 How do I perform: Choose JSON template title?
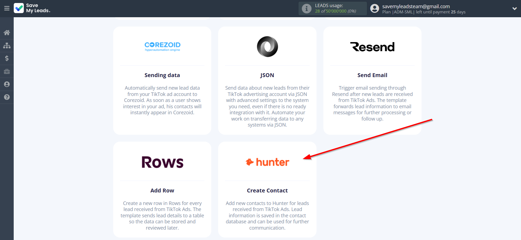click(267, 75)
